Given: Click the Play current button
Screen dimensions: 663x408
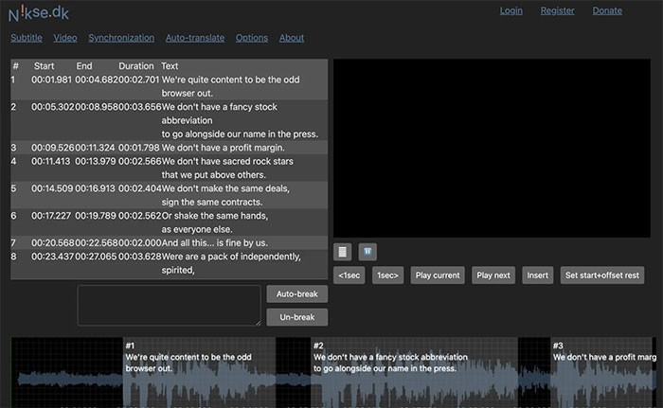Looking at the screenshot, I should pos(438,275).
